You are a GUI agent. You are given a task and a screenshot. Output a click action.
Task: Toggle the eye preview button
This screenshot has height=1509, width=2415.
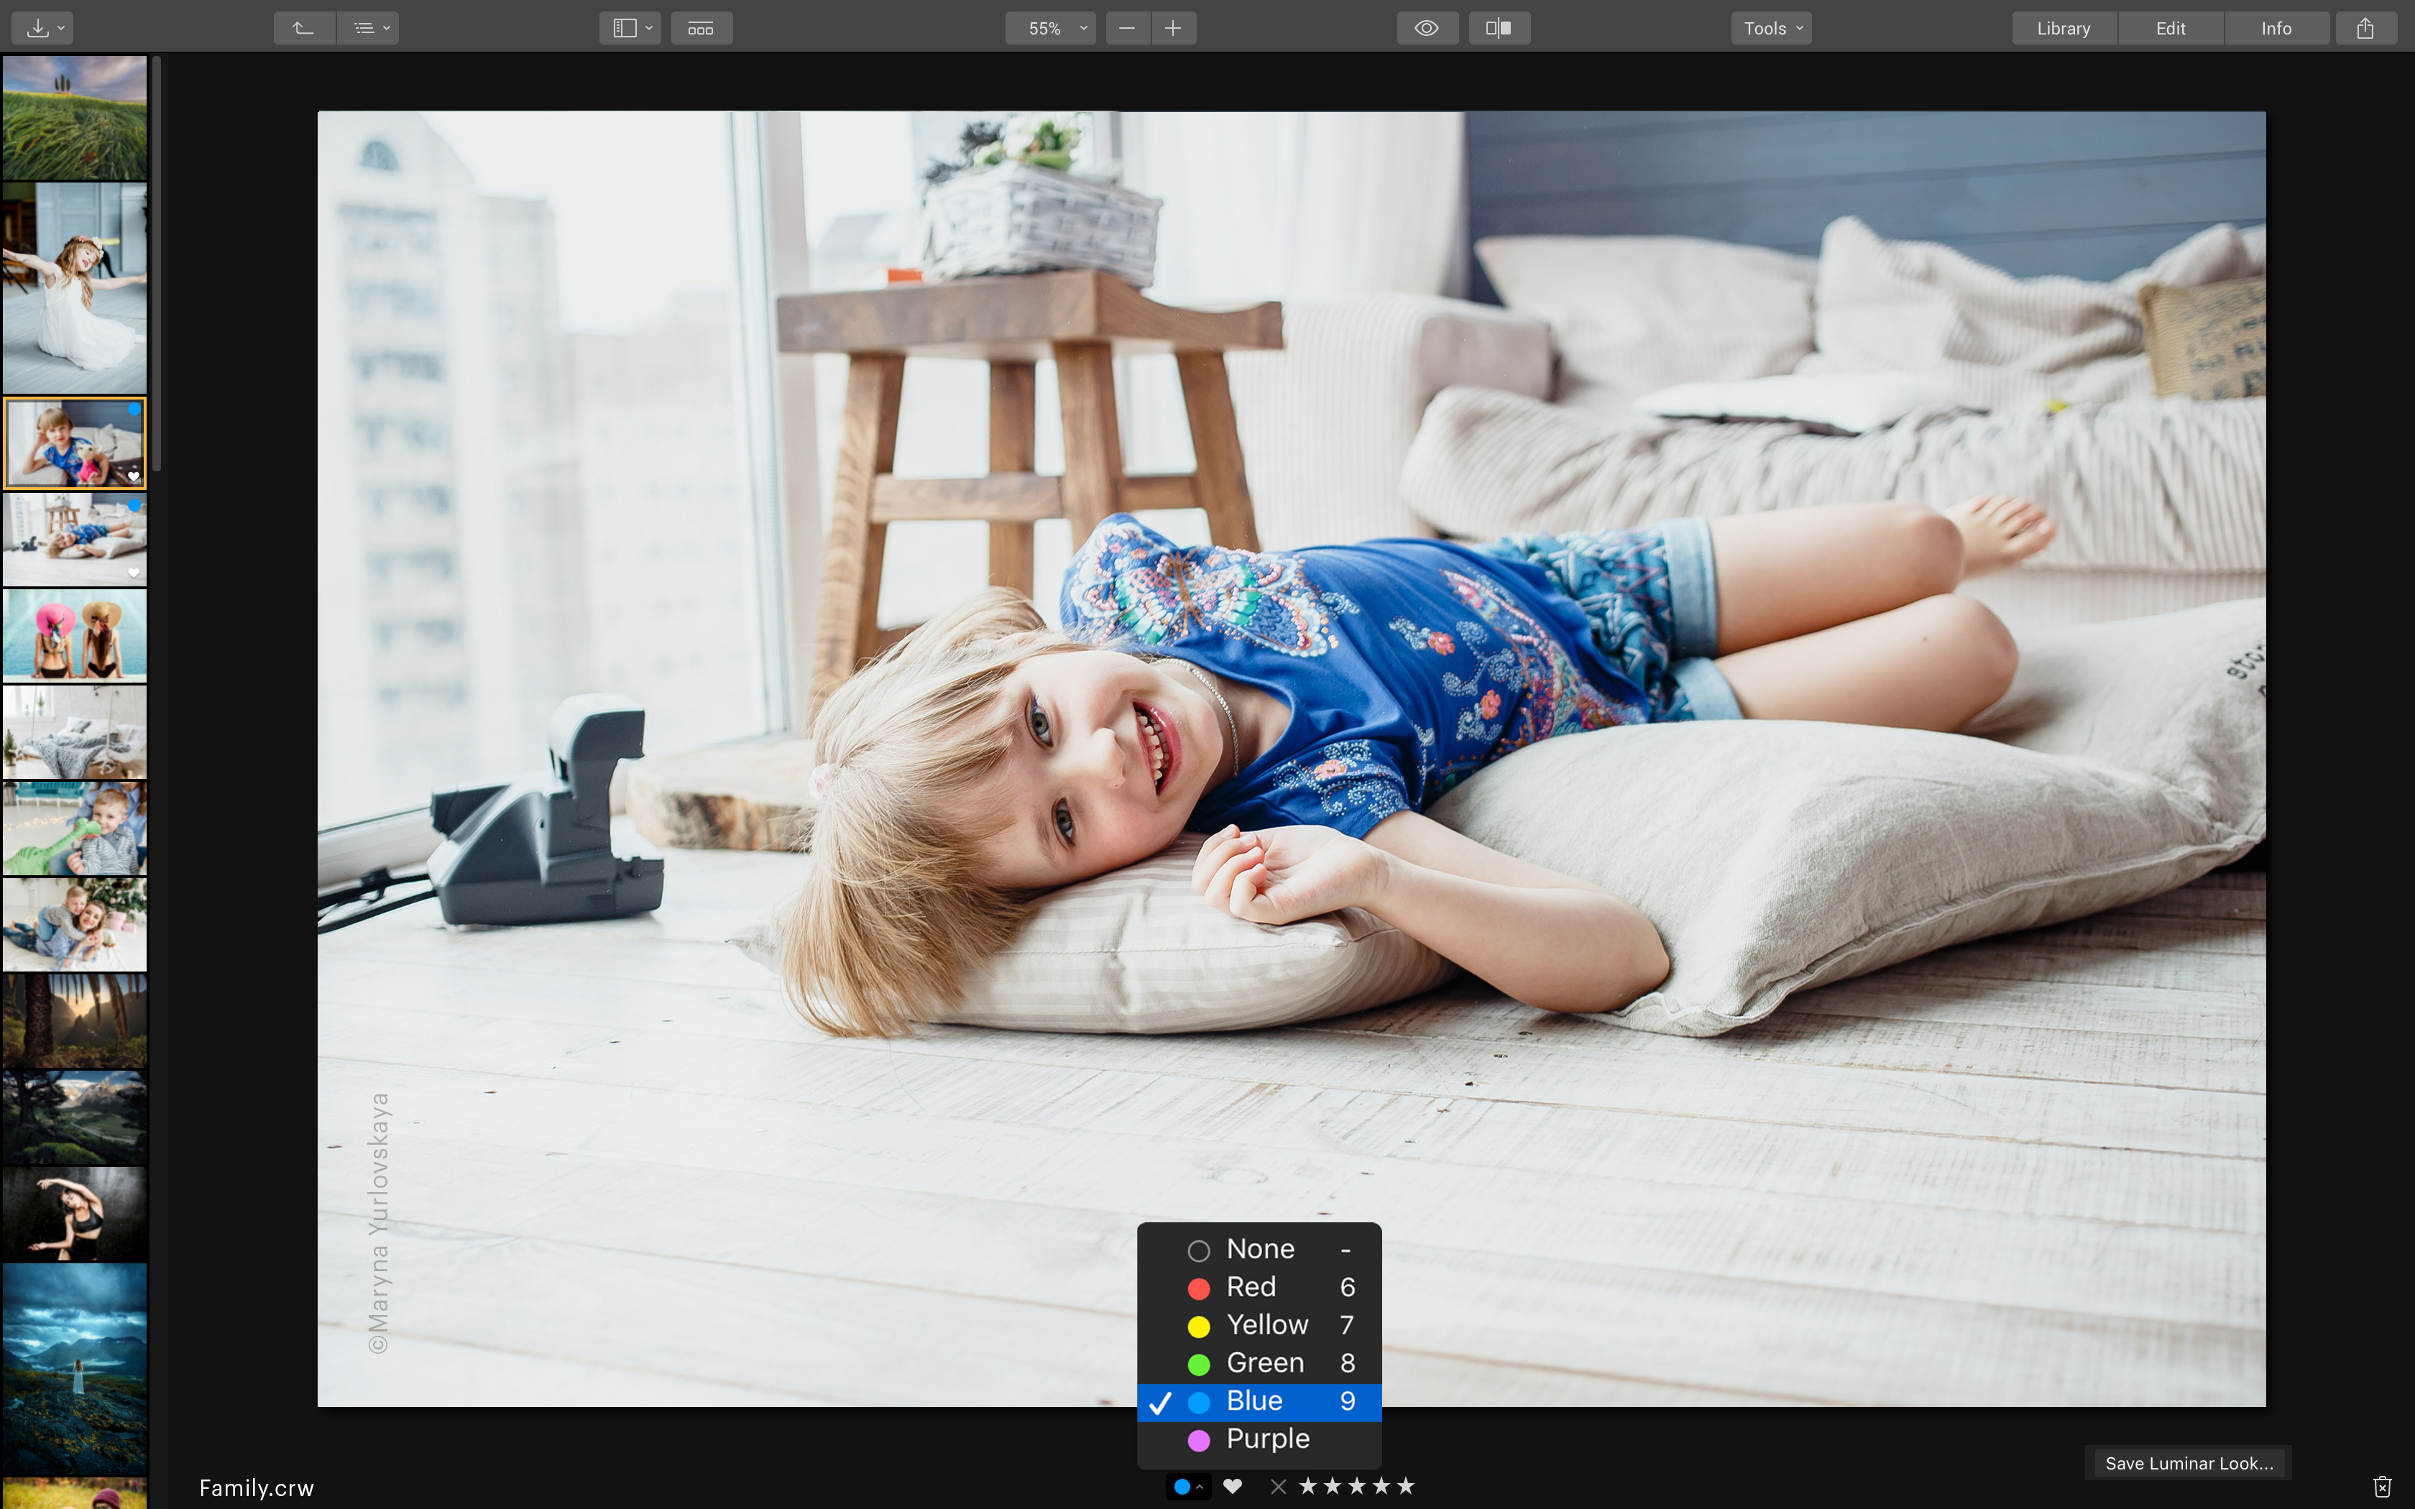tap(1426, 28)
